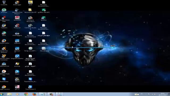Open the Nouveau dossier folder
170x96 pixels.
(30, 11)
